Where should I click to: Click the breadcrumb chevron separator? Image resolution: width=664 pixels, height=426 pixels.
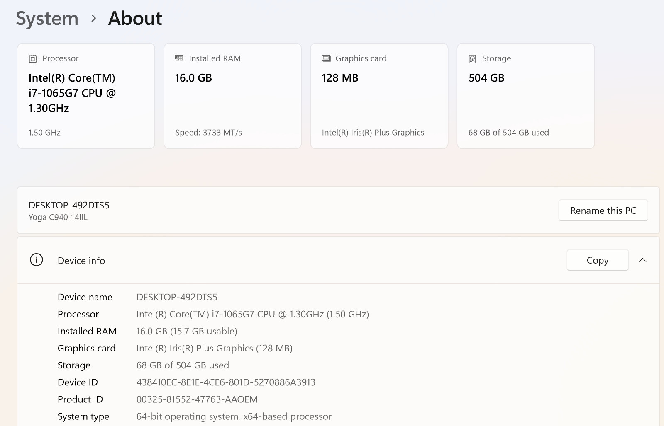pos(94,19)
